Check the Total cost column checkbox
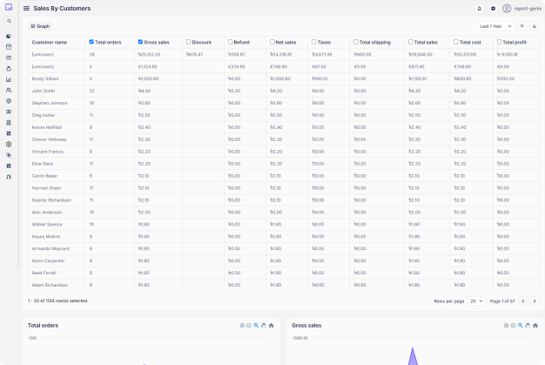 coord(456,42)
